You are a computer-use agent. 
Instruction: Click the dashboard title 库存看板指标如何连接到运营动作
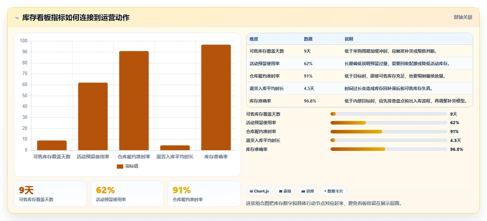click(x=76, y=18)
